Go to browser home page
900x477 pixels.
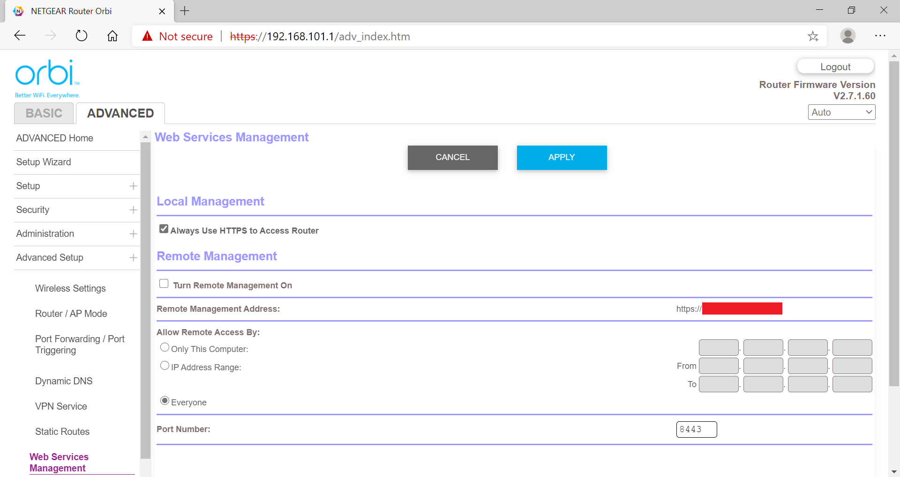coord(112,36)
